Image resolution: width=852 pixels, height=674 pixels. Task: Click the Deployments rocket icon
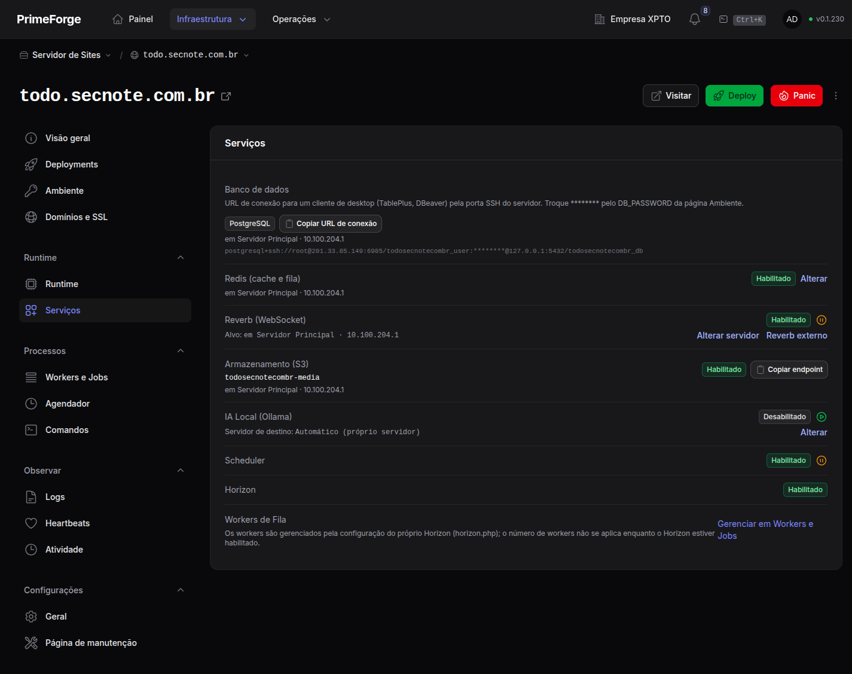coord(31,164)
